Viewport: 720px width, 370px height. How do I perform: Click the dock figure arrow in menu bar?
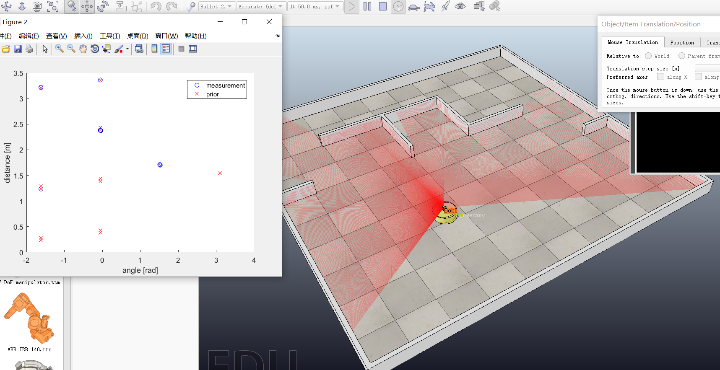point(278,36)
